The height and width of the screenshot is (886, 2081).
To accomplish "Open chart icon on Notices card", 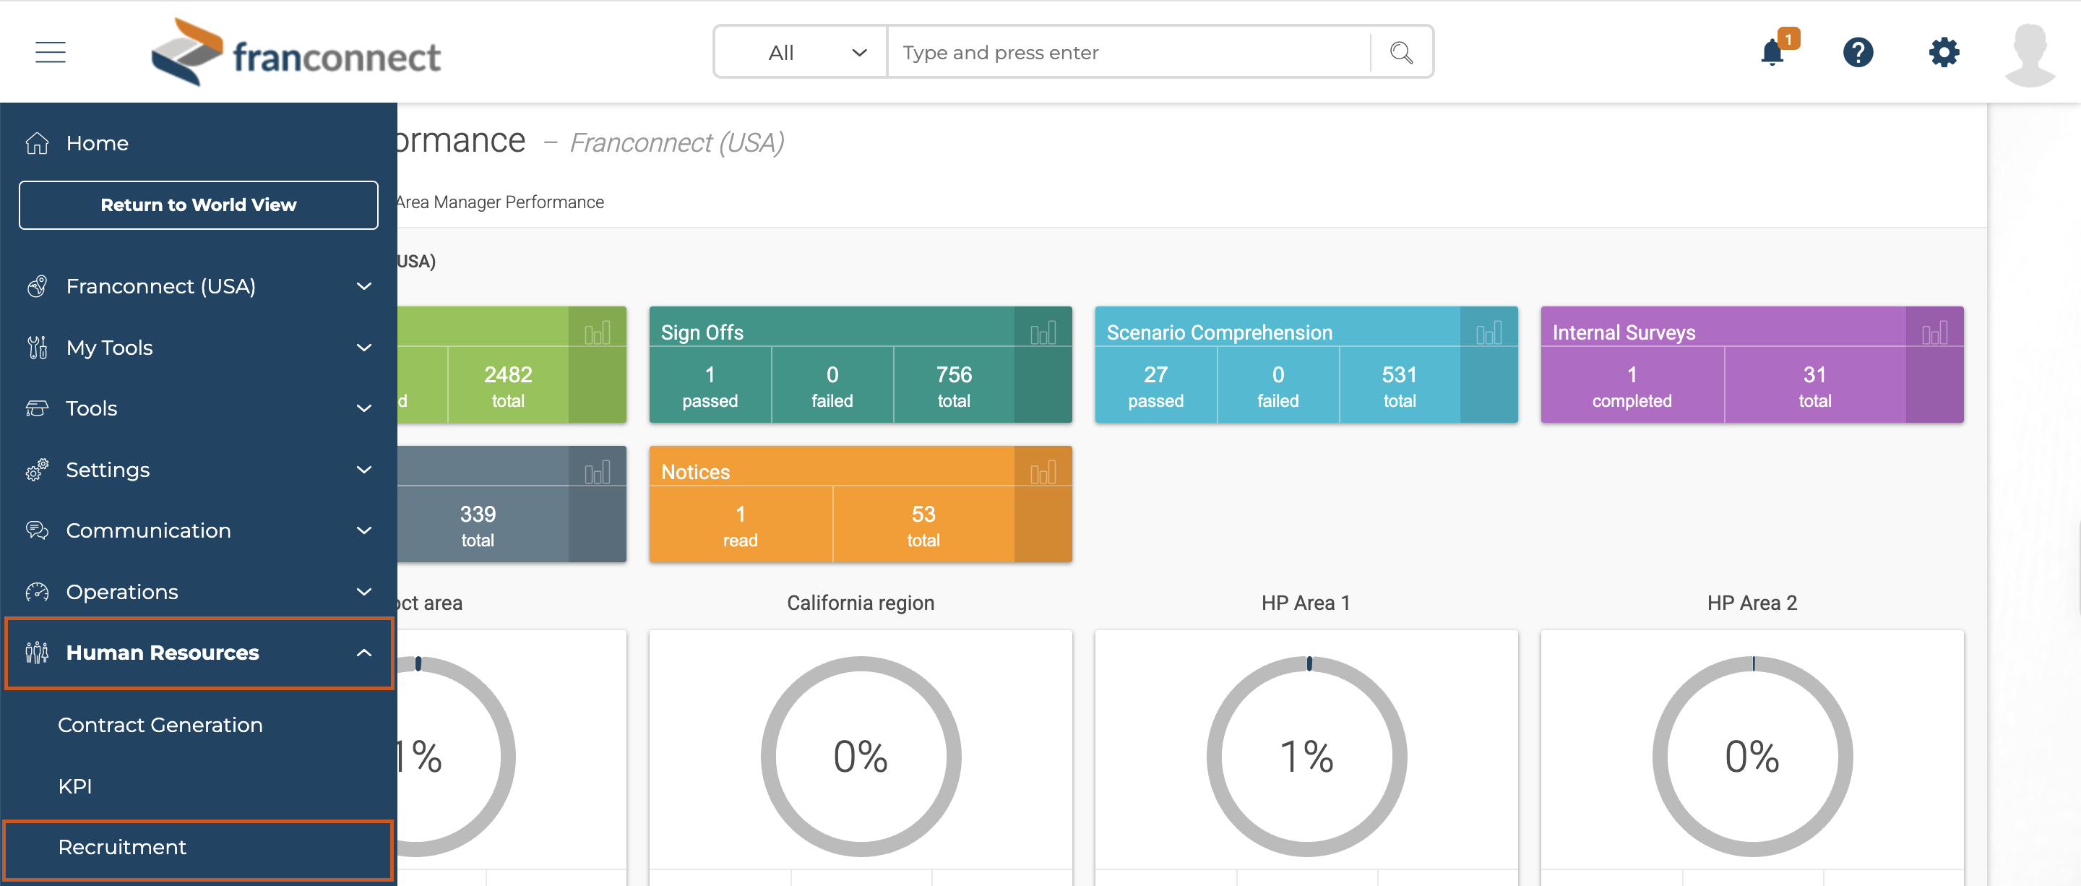I will tap(1043, 473).
